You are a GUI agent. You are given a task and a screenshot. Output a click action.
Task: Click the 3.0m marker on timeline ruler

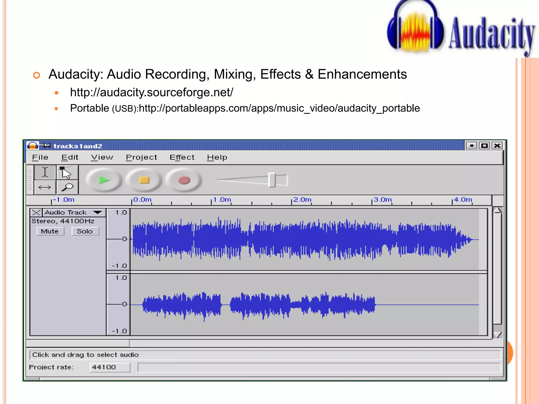click(x=382, y=200)
